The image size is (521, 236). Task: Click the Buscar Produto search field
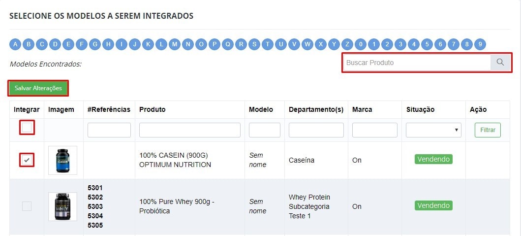[417, 63]
